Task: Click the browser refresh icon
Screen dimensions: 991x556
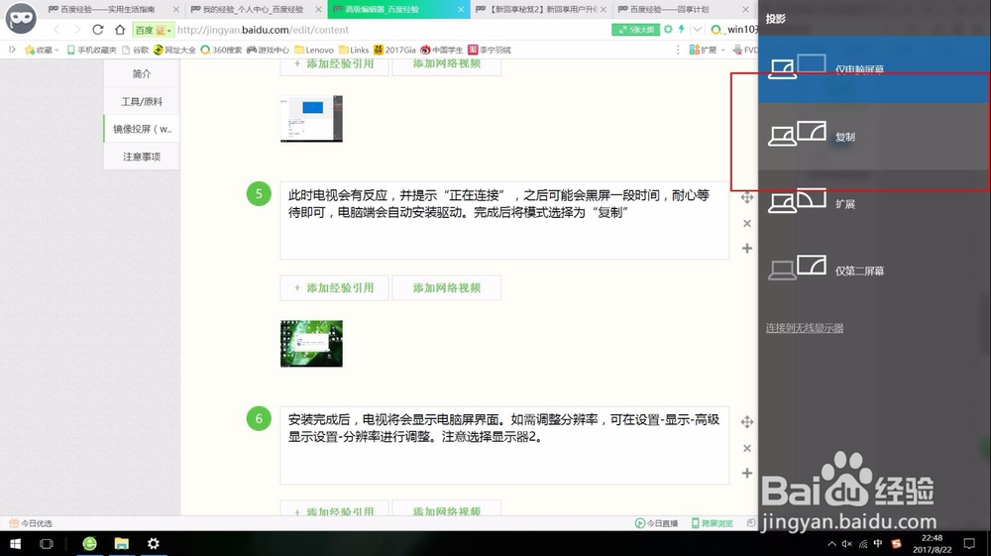Action: tap(97, 30)
